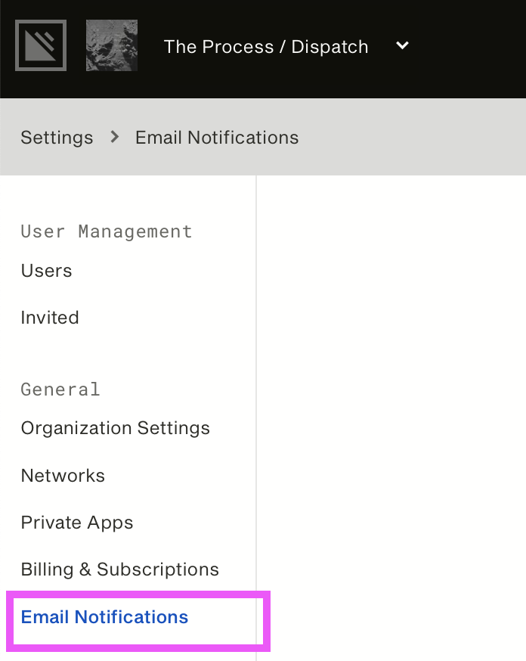526x661 pixels.
Task: Go to Settings in the breadcrumb
Action: pyautogui.click(x=57, y=138)
